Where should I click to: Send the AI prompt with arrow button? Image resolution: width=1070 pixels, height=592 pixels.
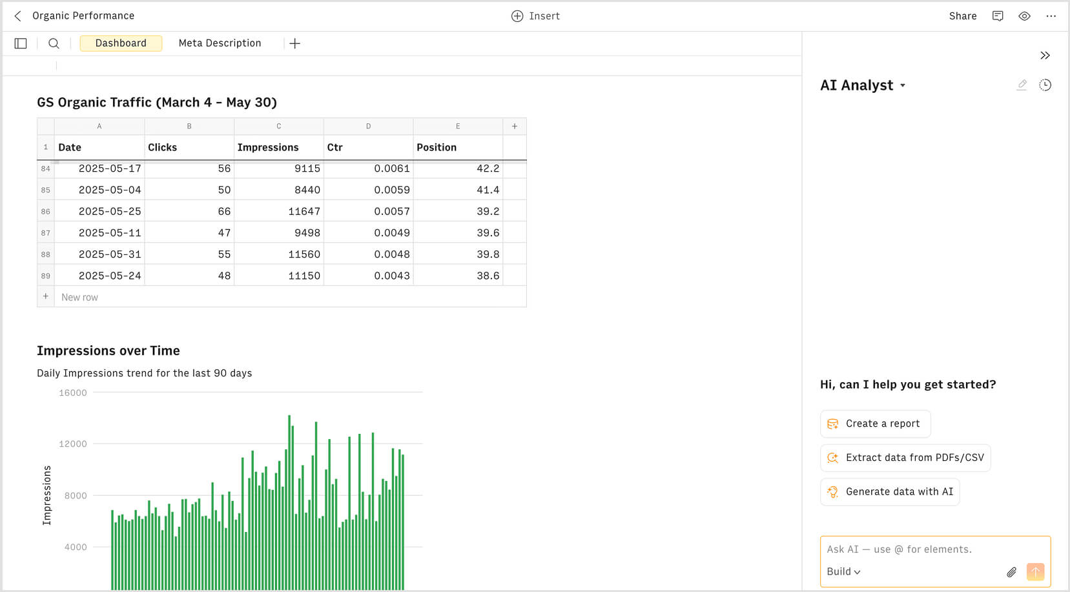click(x=1035, y=572)
